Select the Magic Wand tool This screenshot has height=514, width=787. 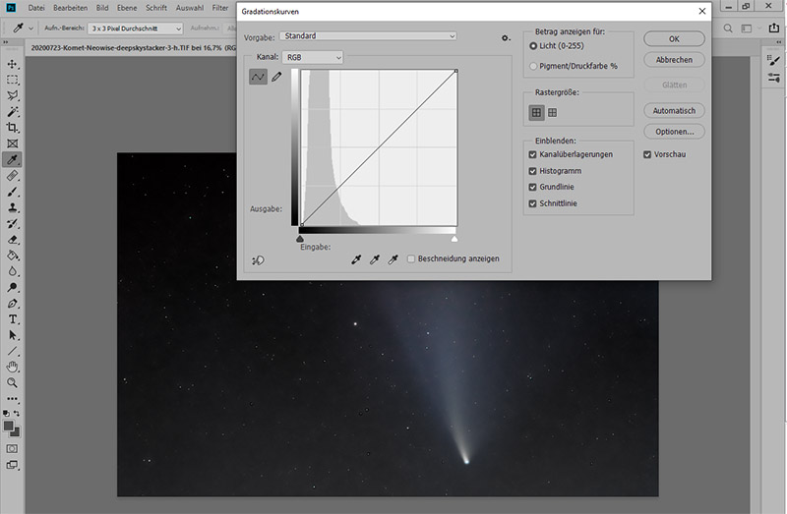pyautogui.click(x=13, y=112)
